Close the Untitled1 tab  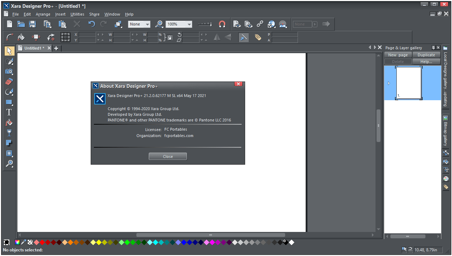click(x=49, y=48)
